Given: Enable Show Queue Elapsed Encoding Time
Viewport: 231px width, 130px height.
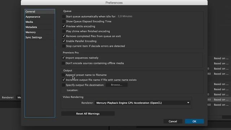Looking at the screenshot, I should 64,21.
